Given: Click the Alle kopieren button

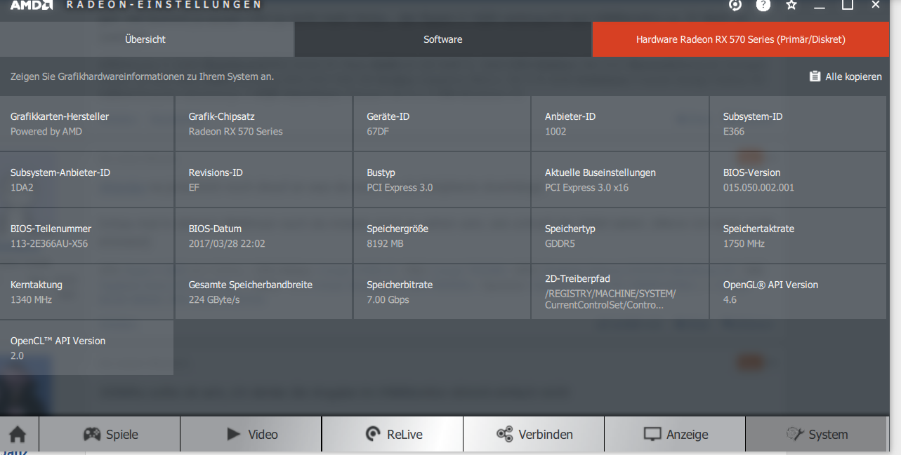Looking at the screenshot, I should tap(846, 76).
